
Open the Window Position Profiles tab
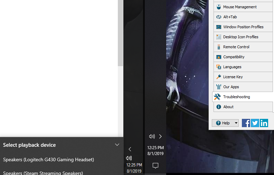(243, 27)
